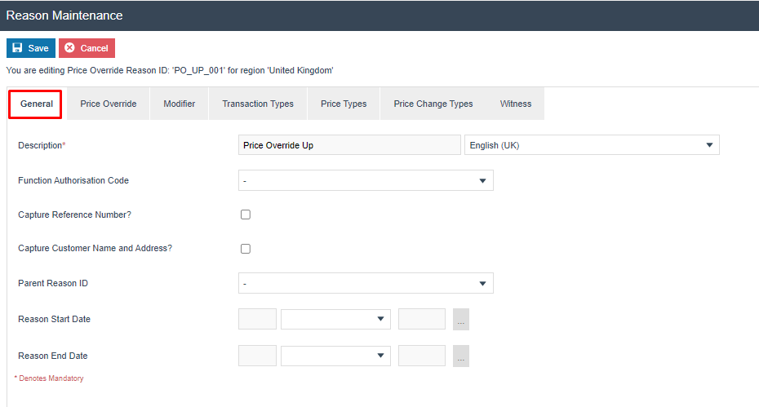Click the Description label
The height and width of the screenshot is (407, 759).
click(x=42, y=145)
